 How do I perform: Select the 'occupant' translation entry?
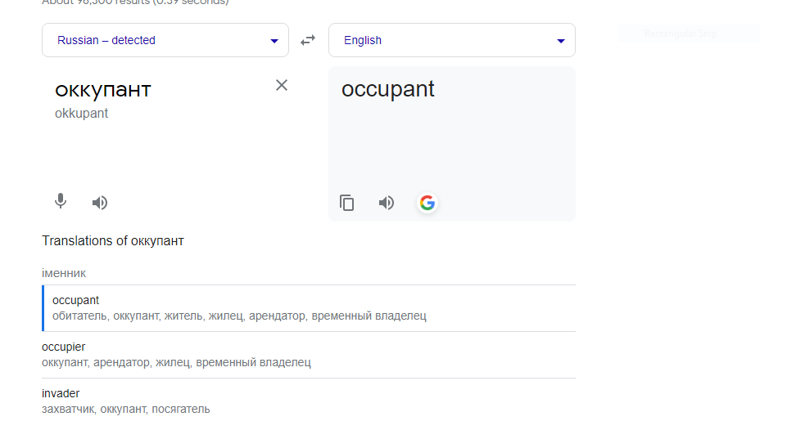[x=75, y=300]
